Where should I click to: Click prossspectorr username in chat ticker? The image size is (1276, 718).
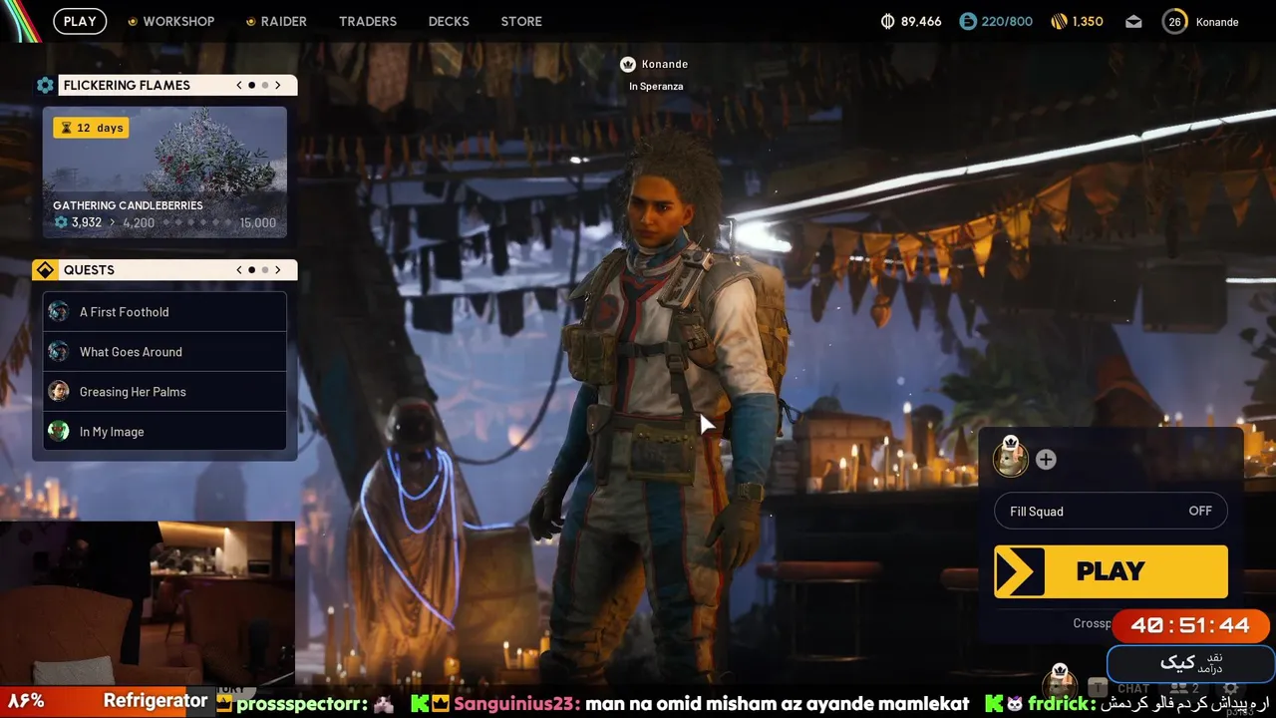point(299,703)
